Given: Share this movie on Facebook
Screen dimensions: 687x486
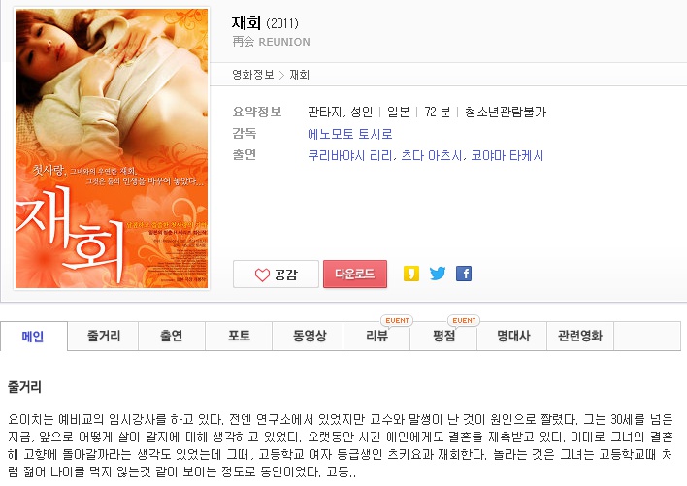Looking at the screenshot, I should 464,274.
